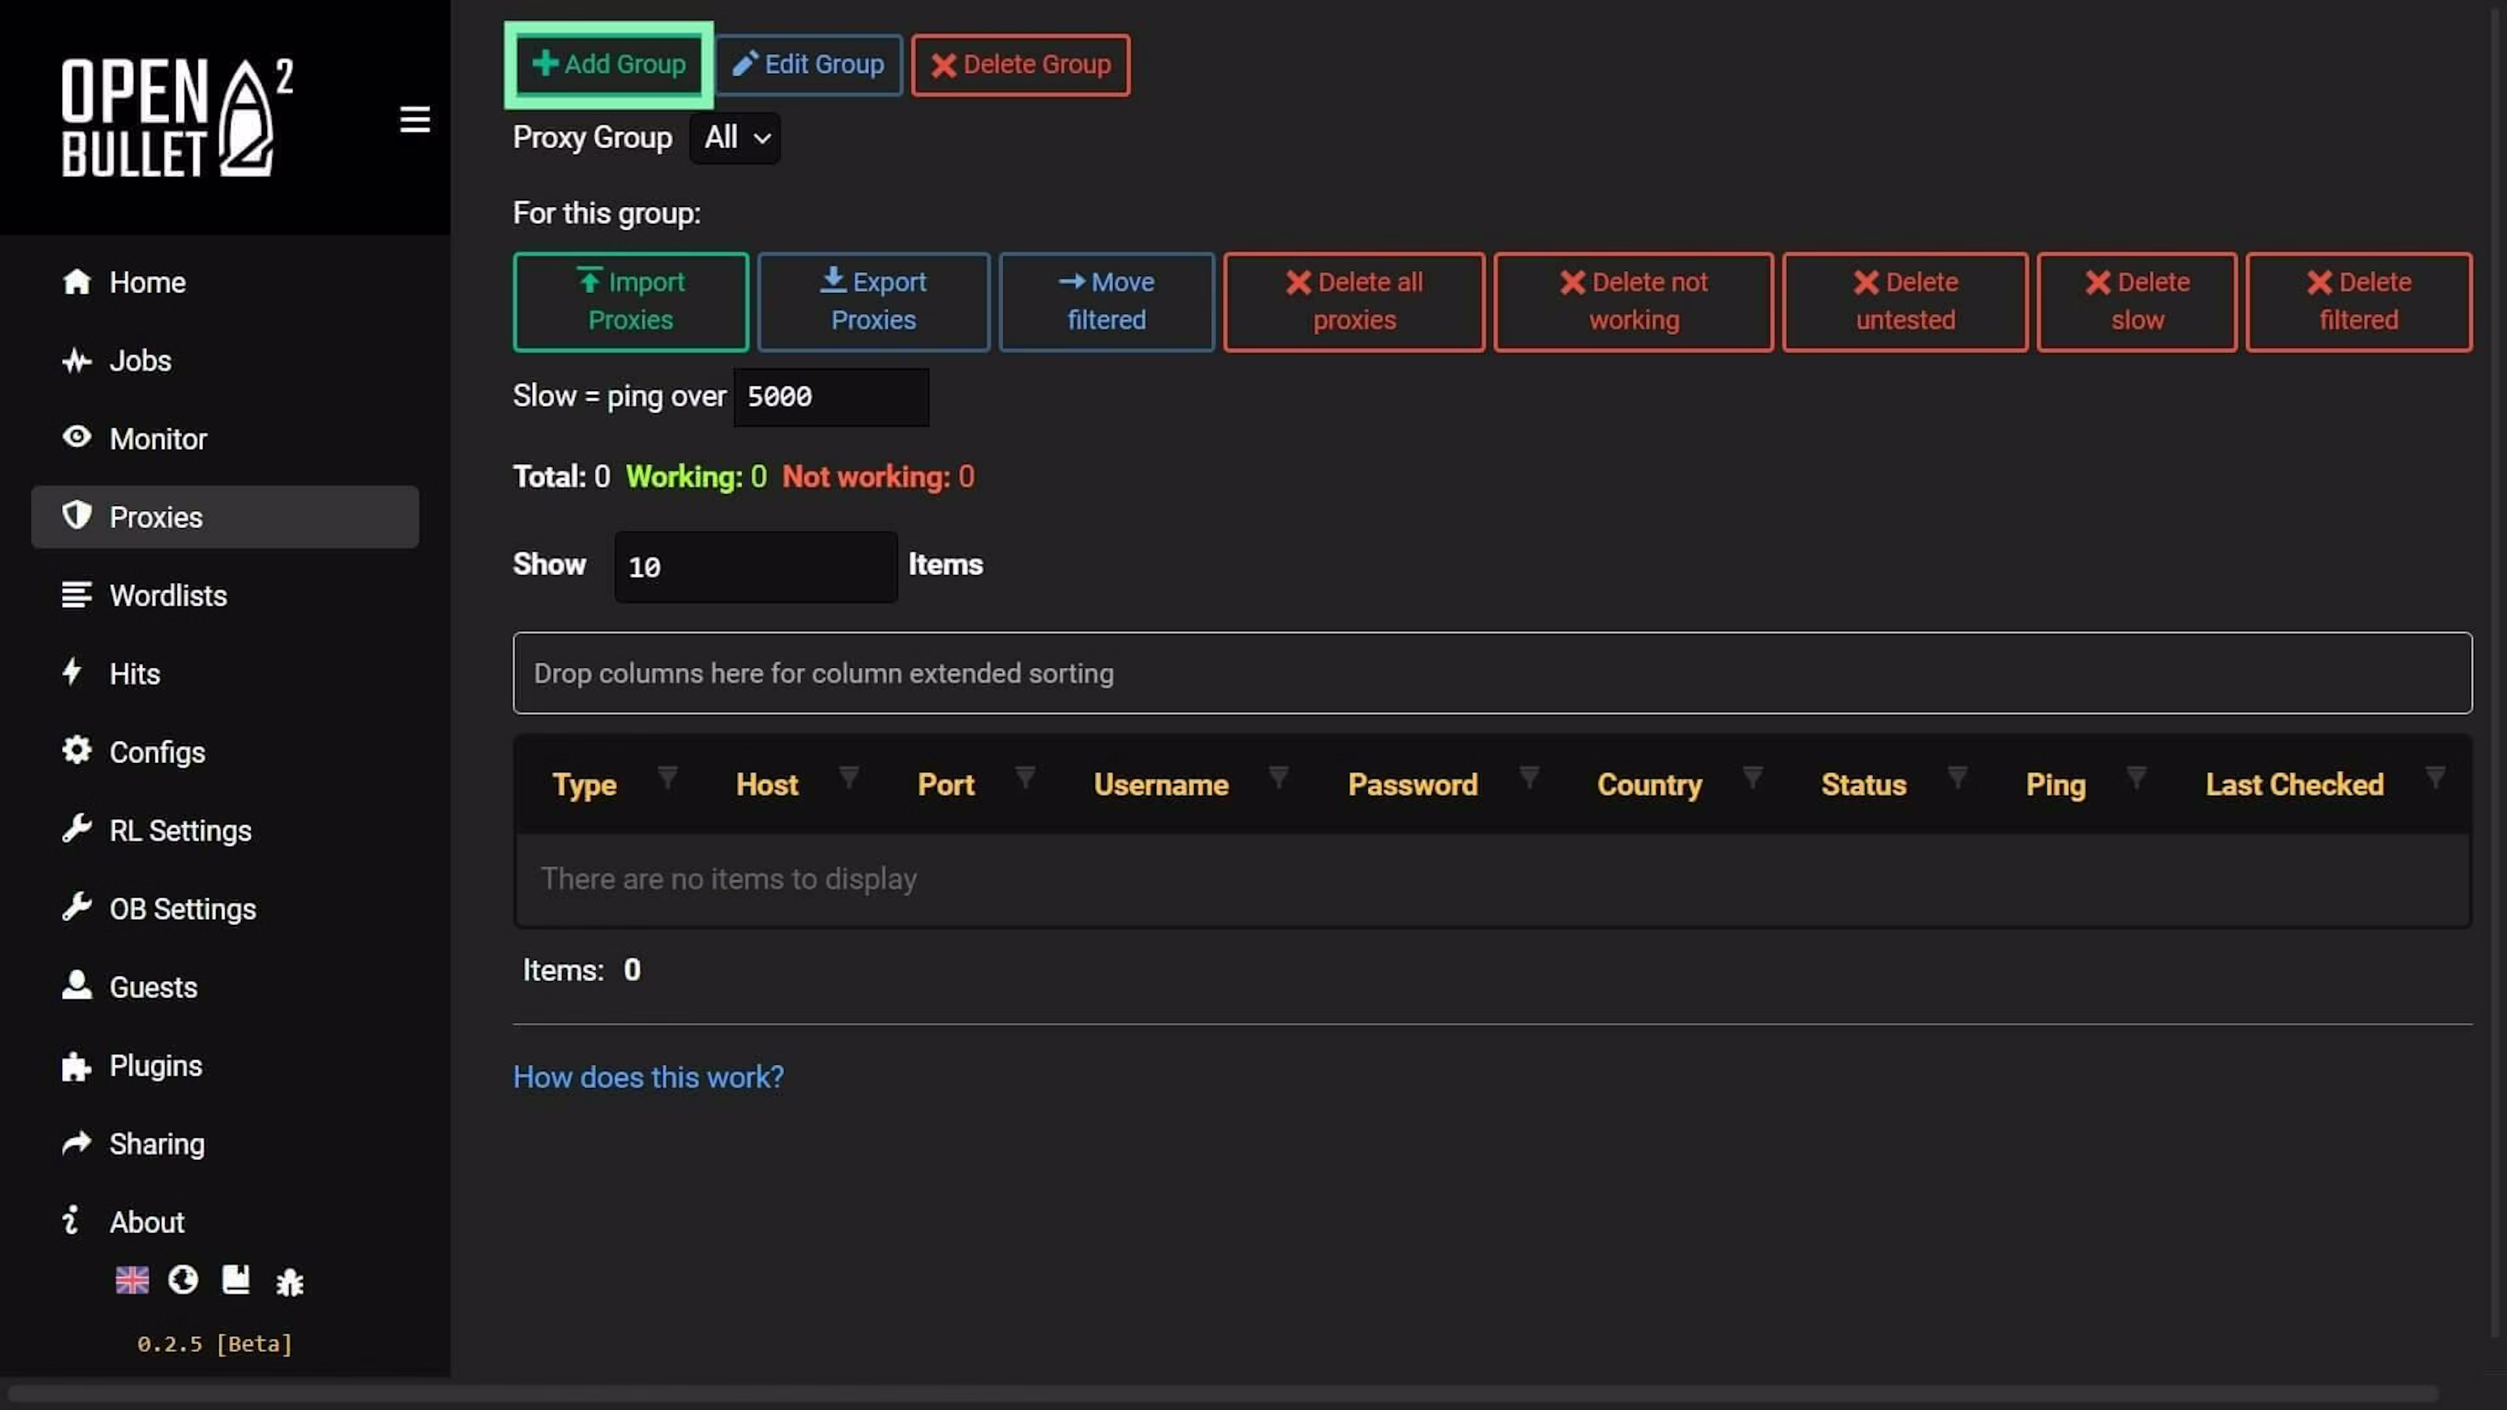Click Delete all proxies

click(x=1354, y=302)
